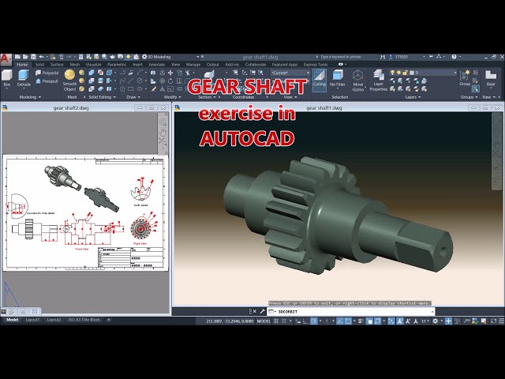The image size is (505, 379).
Task: Expand the Groups panel dropdown
Action: 469,97
